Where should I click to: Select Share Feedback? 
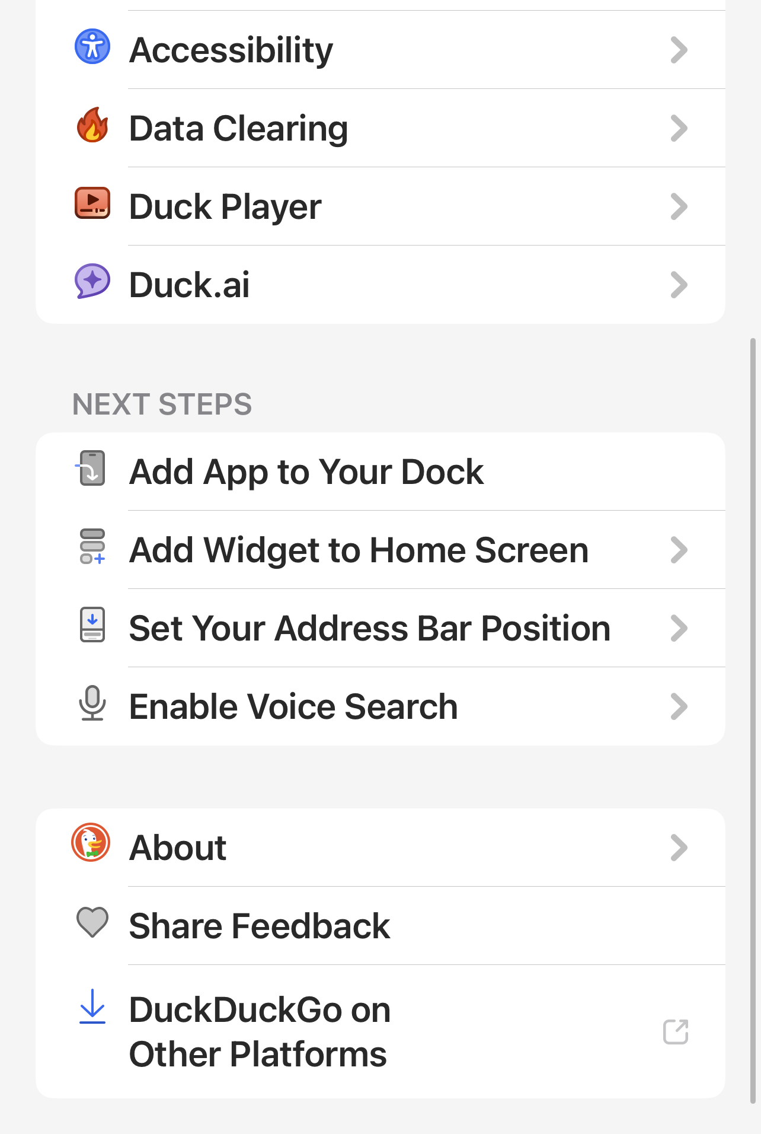tap(380, 926)
